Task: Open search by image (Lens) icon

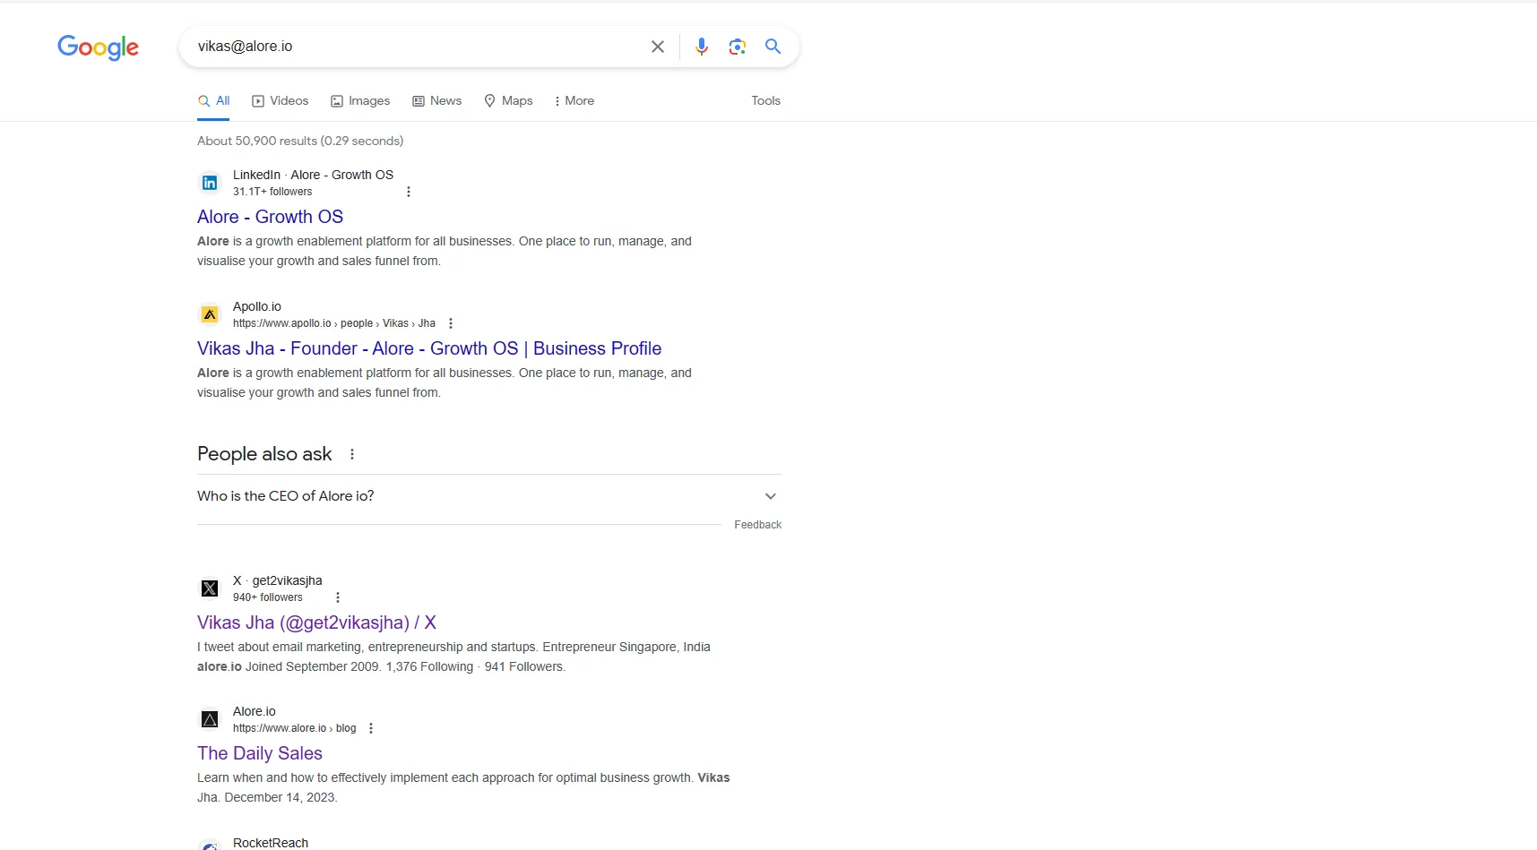Action: pos(738,47)
